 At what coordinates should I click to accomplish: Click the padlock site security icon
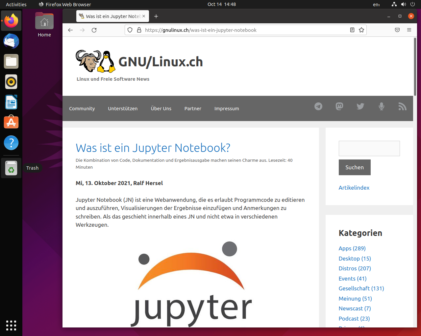139,30
